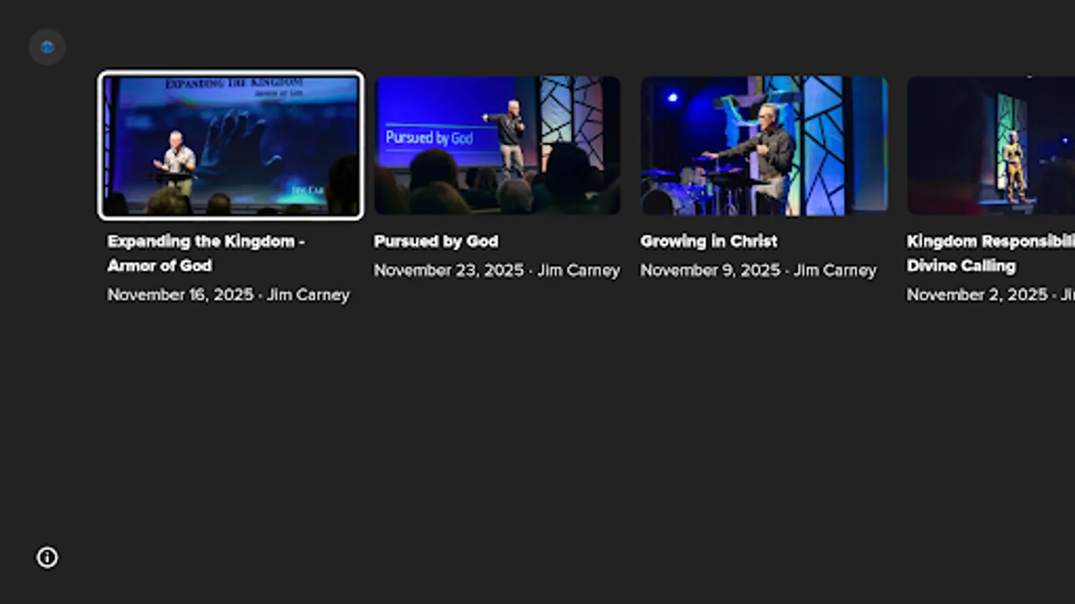Select the globe emblem button above the sermon list

tap(46, 46)
